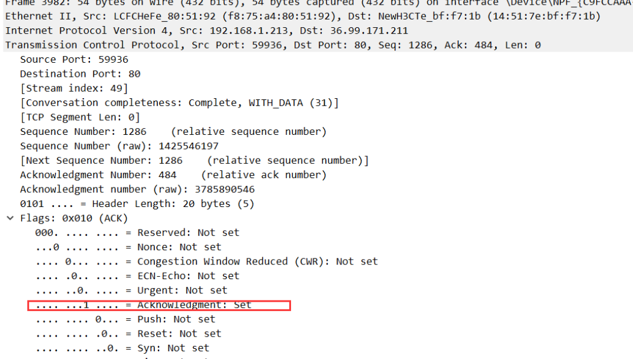This screenshot has width=633, height=359.
Task: Collapse the Flags: 0x010 (ACK) tree arrow
Action: (9, 218)
